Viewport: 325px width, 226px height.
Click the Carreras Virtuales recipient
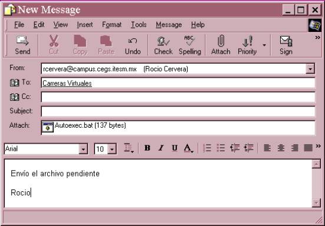[67, 84]
